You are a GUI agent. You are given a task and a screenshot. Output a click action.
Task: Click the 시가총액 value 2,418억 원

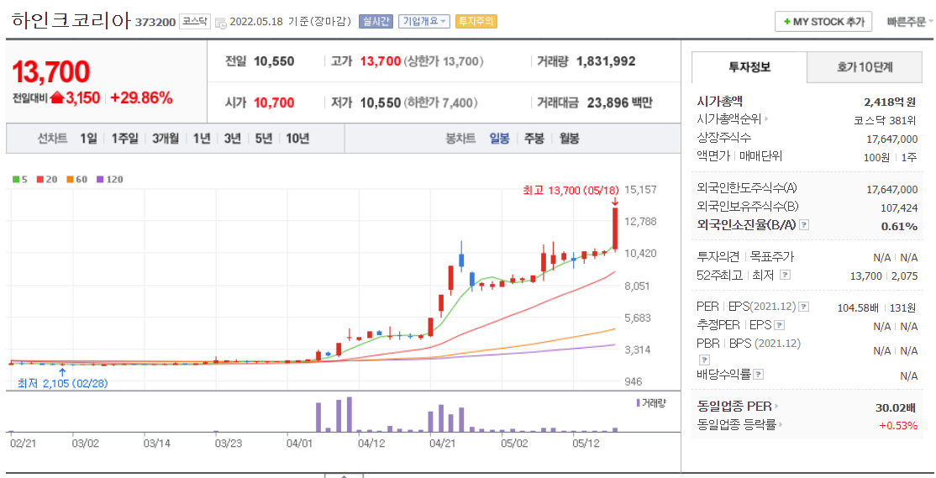890,102
